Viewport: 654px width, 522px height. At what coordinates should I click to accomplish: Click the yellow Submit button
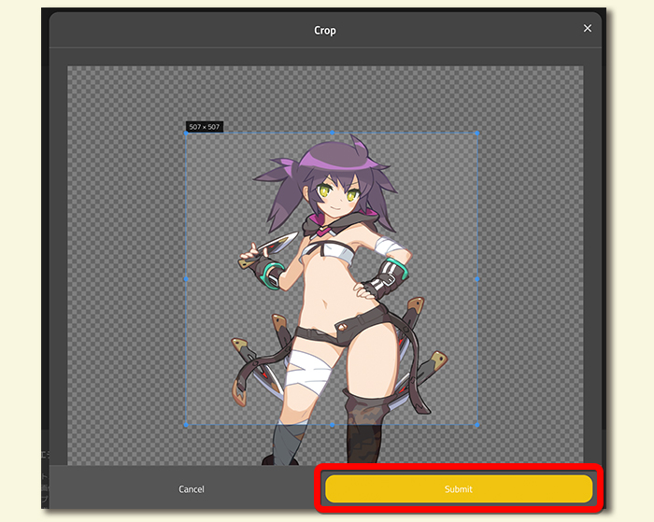tap(459, 488)
